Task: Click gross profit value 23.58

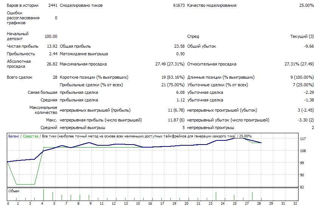Action: (x=179, y=46)
